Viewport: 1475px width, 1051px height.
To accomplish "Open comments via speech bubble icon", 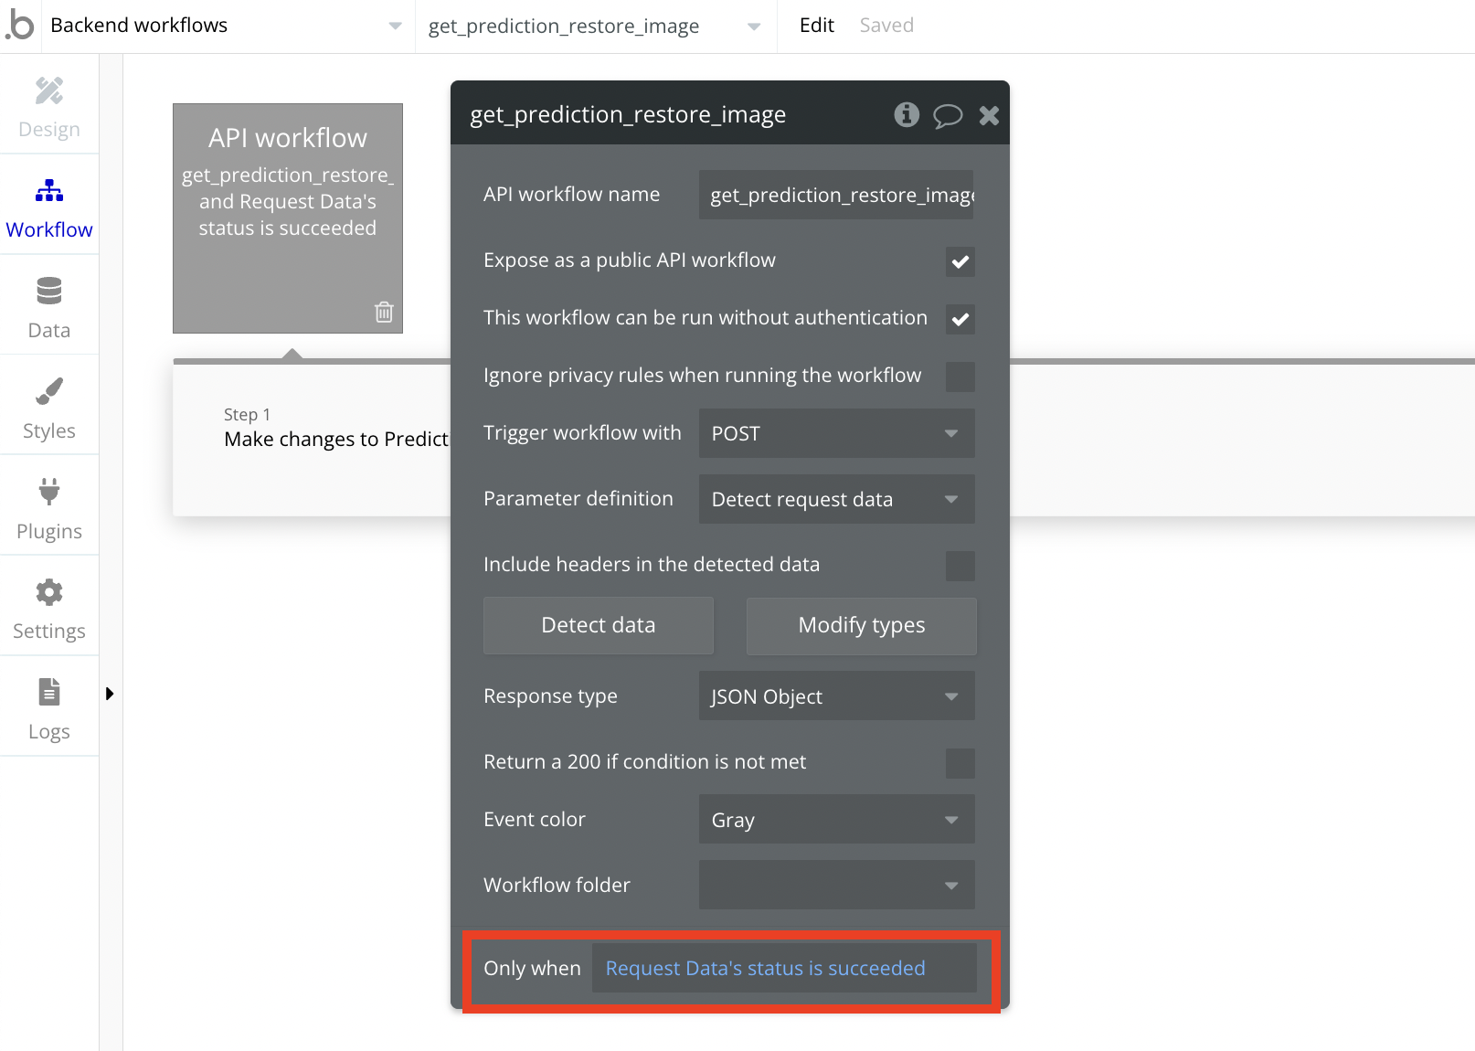I will 948,115.
